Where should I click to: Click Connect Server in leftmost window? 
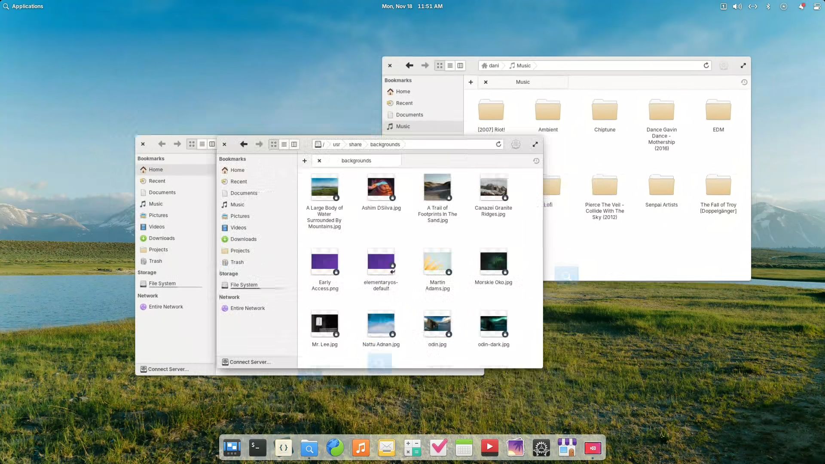coord(165,369)
